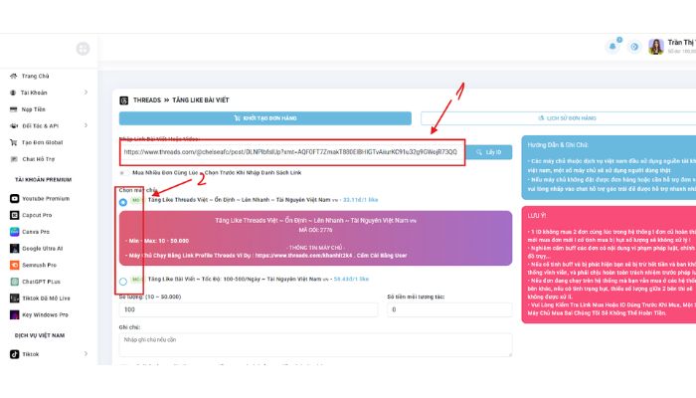Click the threads.com/khanhit2k4 example link

tap(303, 256)
